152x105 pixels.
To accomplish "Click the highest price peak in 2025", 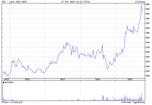I will click(x=141, y=5).
